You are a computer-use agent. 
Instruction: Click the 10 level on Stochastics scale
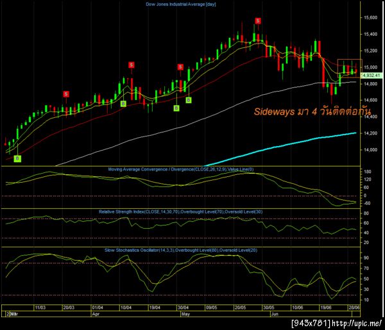(366, 300)
